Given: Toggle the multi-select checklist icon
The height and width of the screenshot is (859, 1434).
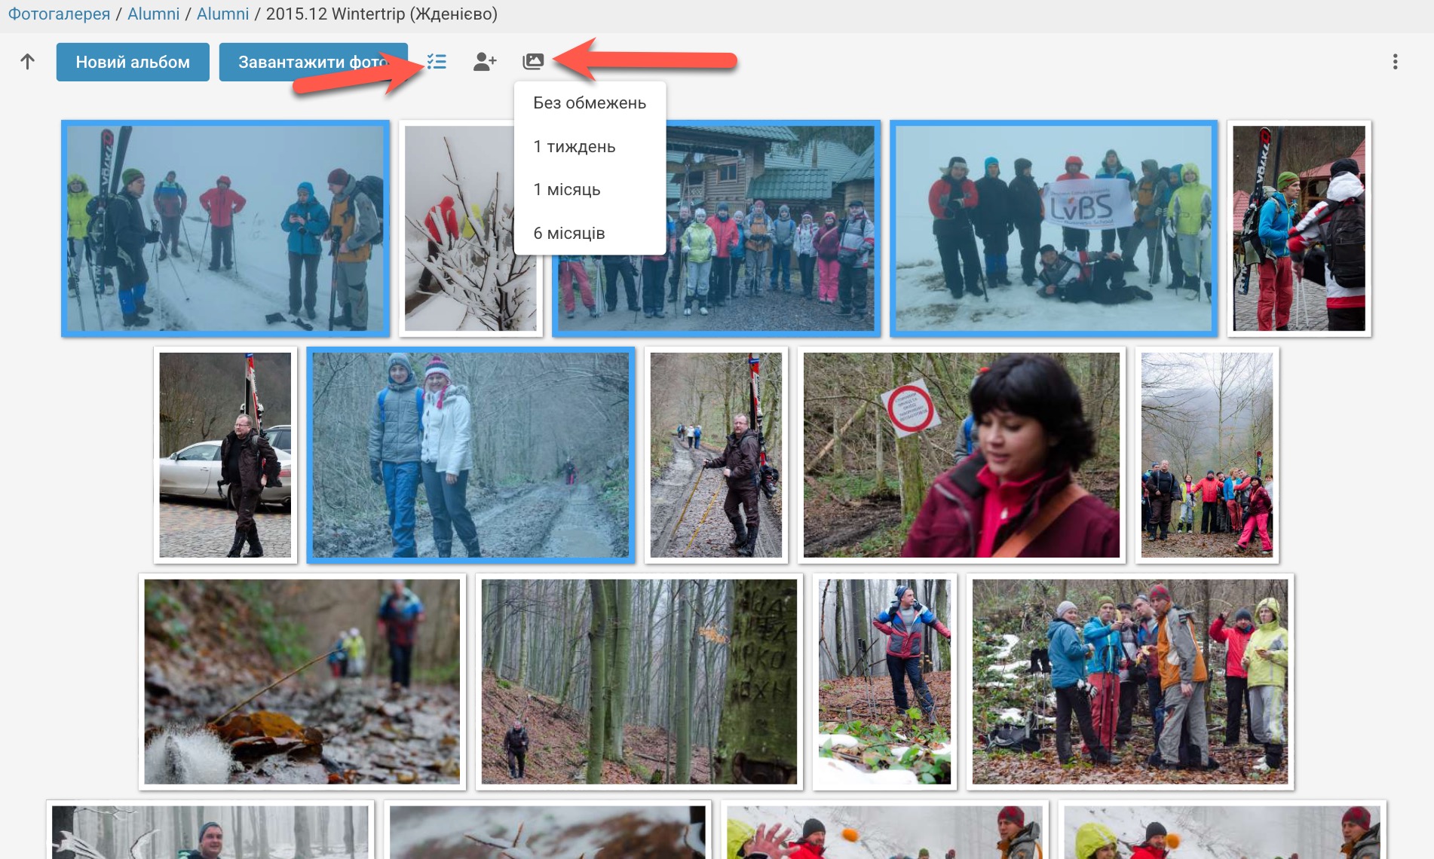Looking at the screenshot, I should pyautogui.click(x=437, y=62).
